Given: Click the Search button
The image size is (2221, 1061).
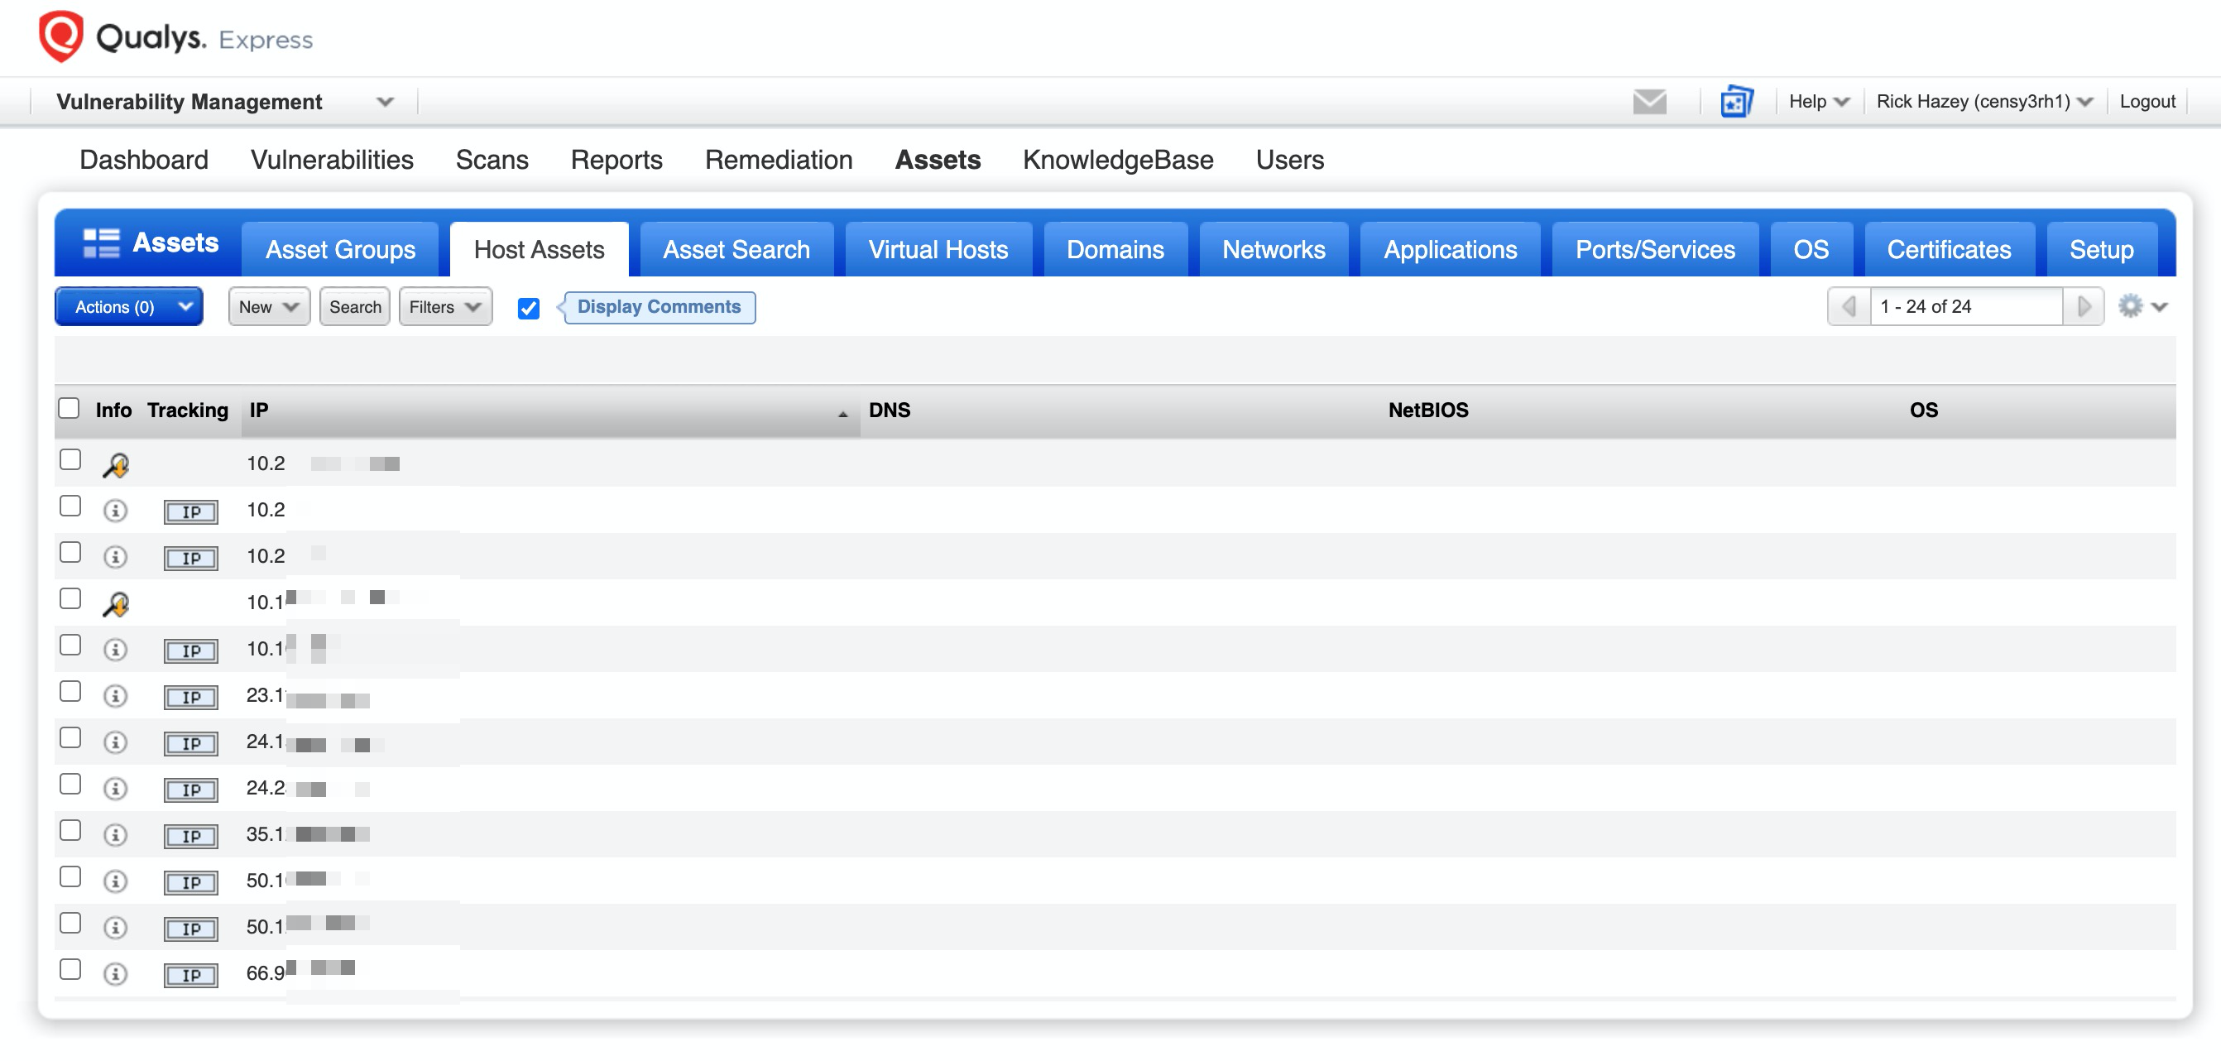Looking at the screenshot, I should 352,306.
